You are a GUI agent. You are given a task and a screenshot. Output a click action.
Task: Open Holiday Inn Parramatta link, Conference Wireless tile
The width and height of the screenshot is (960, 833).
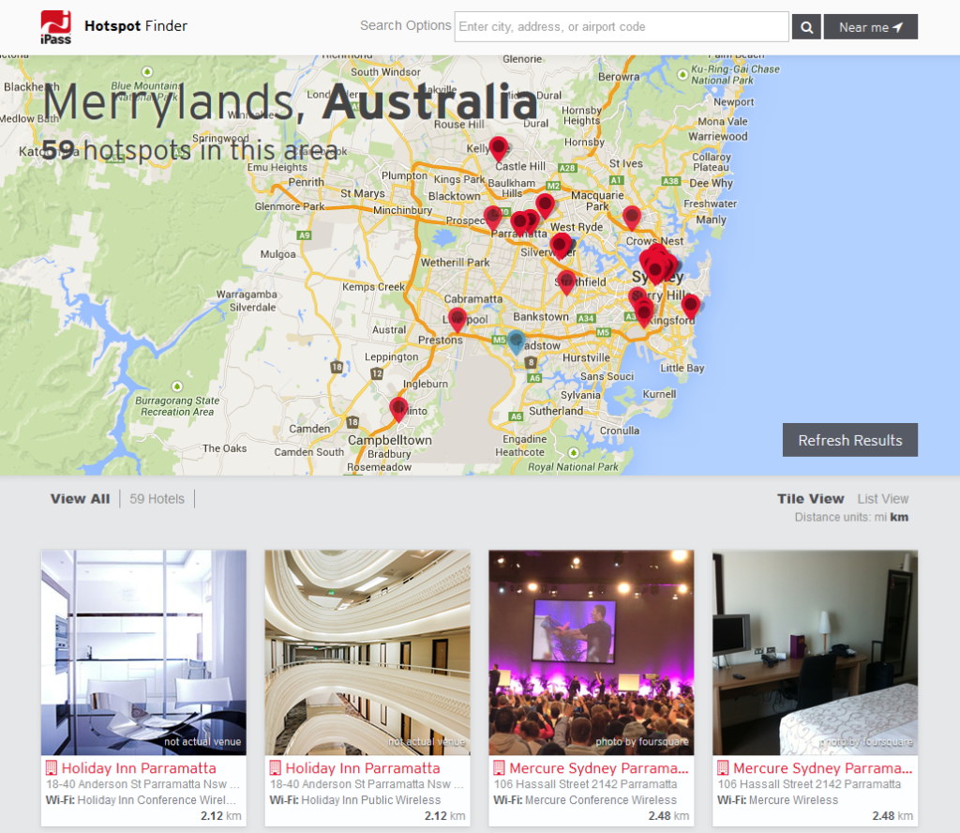coord(139,768)
